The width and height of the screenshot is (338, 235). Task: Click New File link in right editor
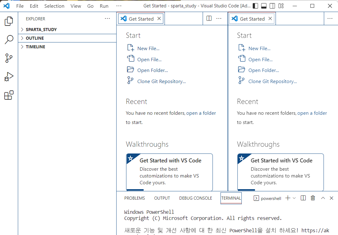point(259,49)
